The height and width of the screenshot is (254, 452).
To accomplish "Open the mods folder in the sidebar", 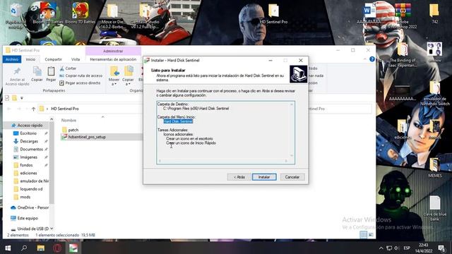I will 25,197.
